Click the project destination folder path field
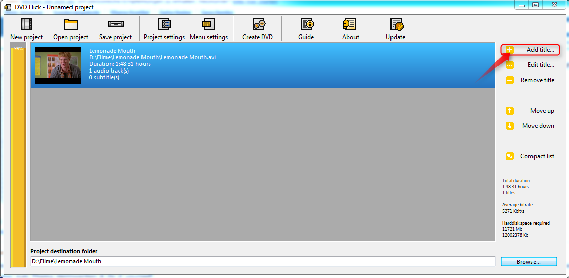 click(x=263, y=262)
